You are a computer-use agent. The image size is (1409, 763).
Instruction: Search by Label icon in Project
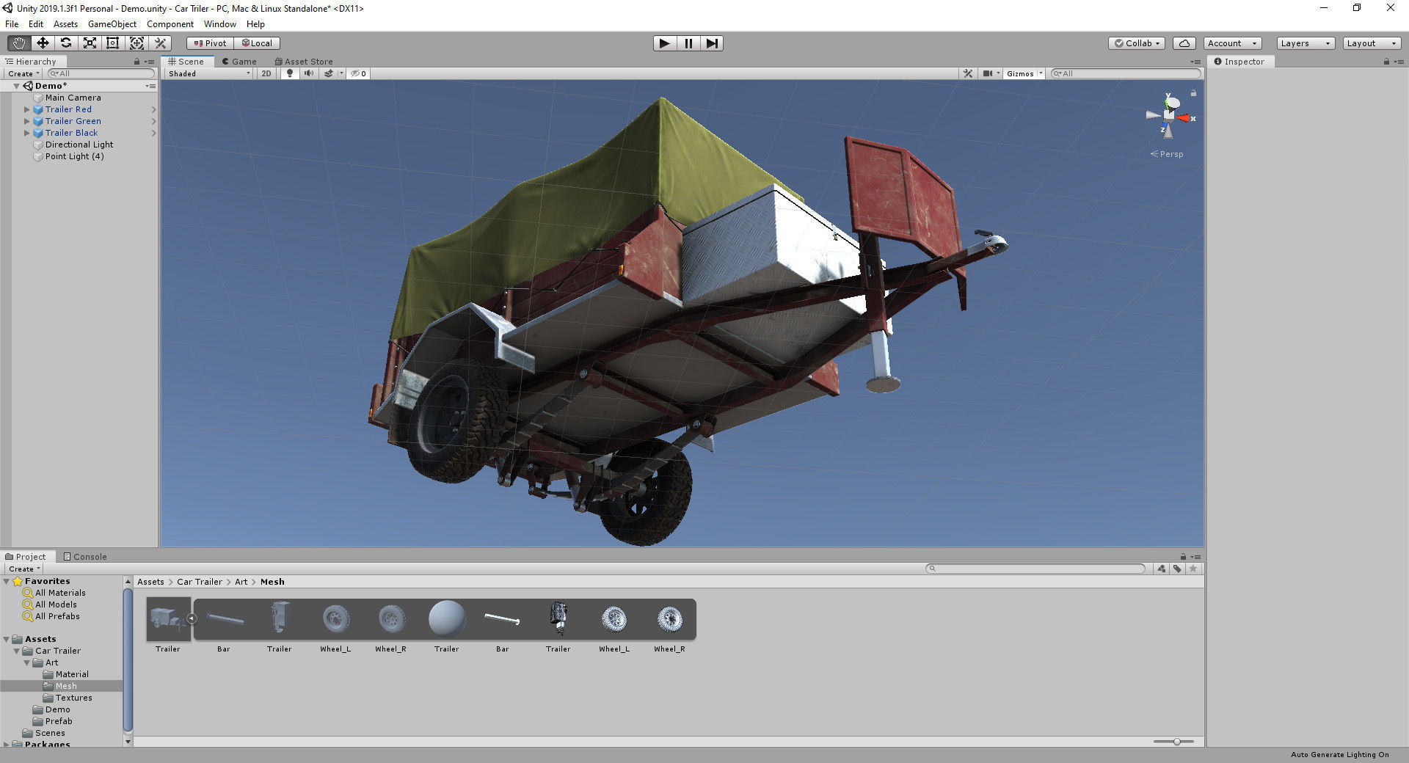tap(1177, 569)
